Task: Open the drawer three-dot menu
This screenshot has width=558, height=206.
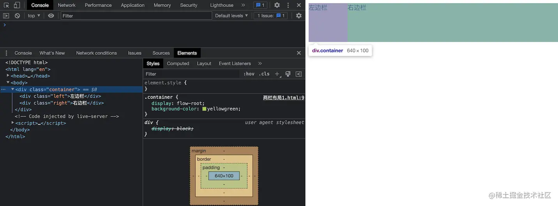Action: coord(6,53)
